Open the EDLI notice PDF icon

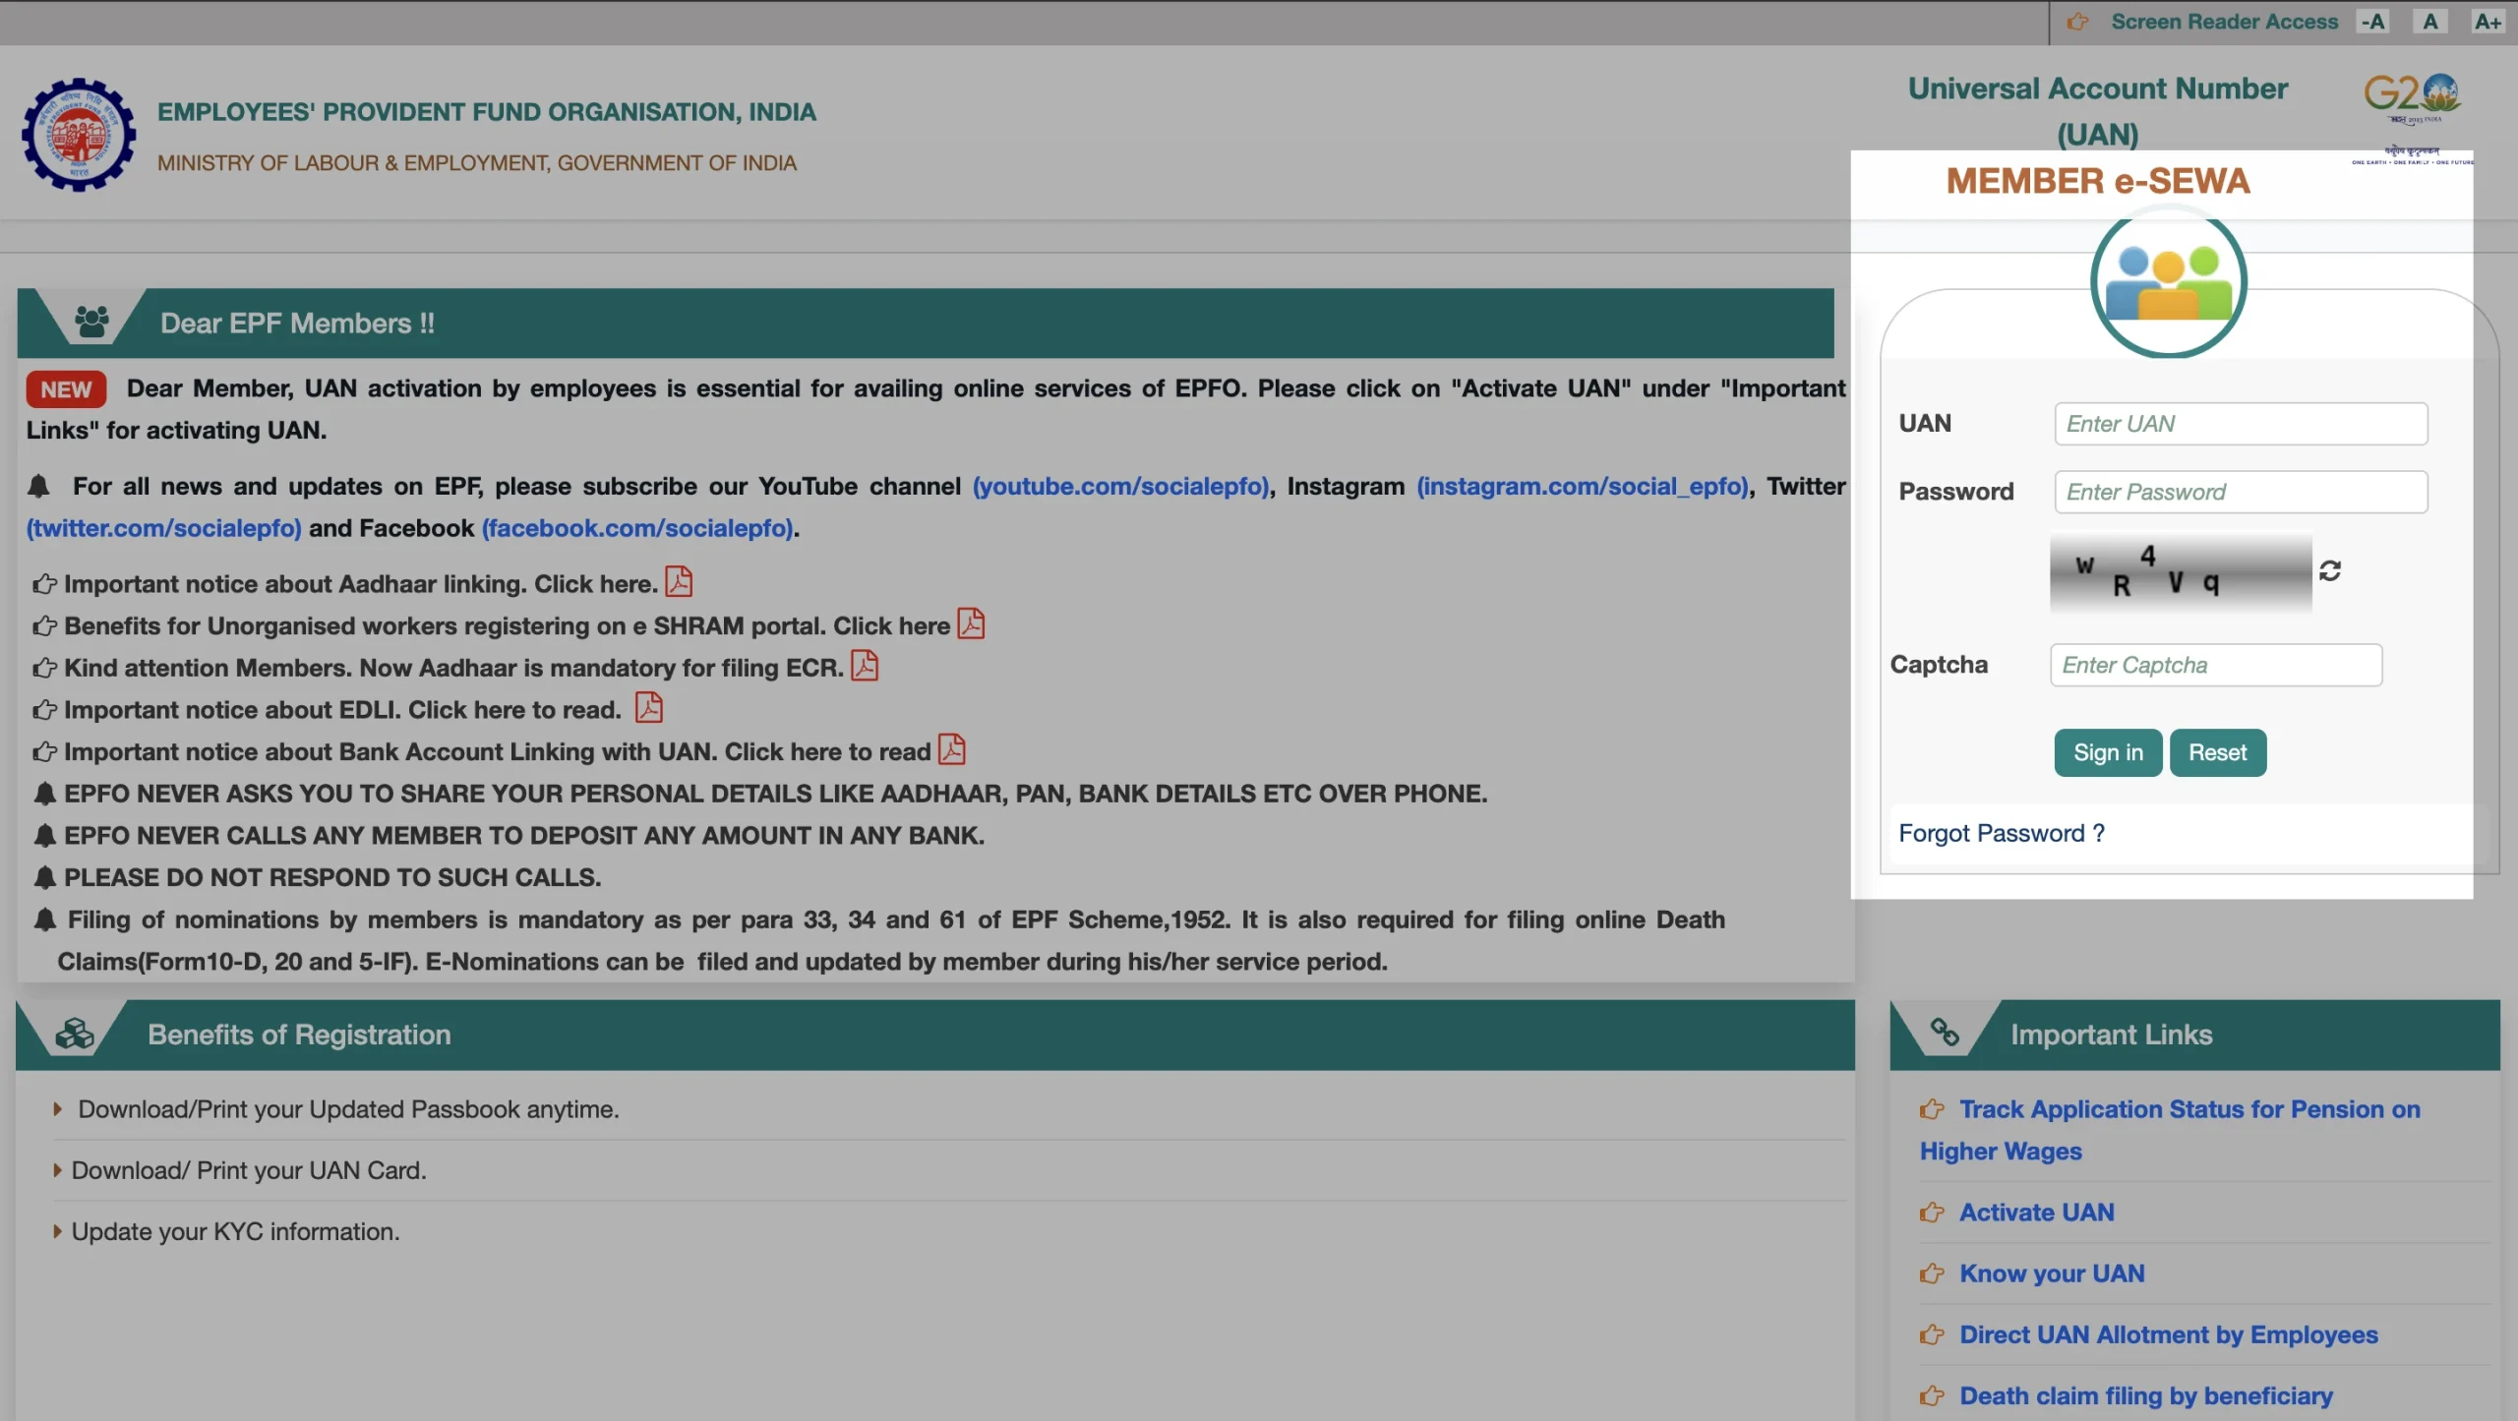point(649,707)
